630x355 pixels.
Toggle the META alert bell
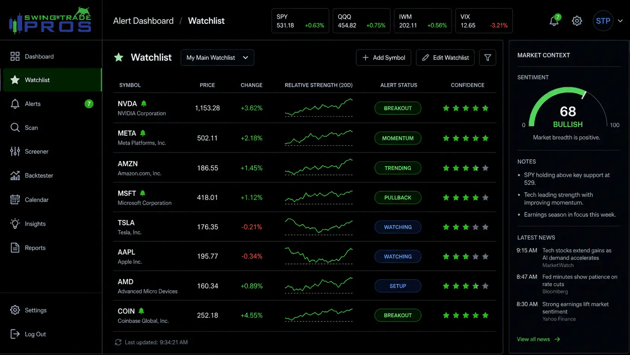coord(143,133)
